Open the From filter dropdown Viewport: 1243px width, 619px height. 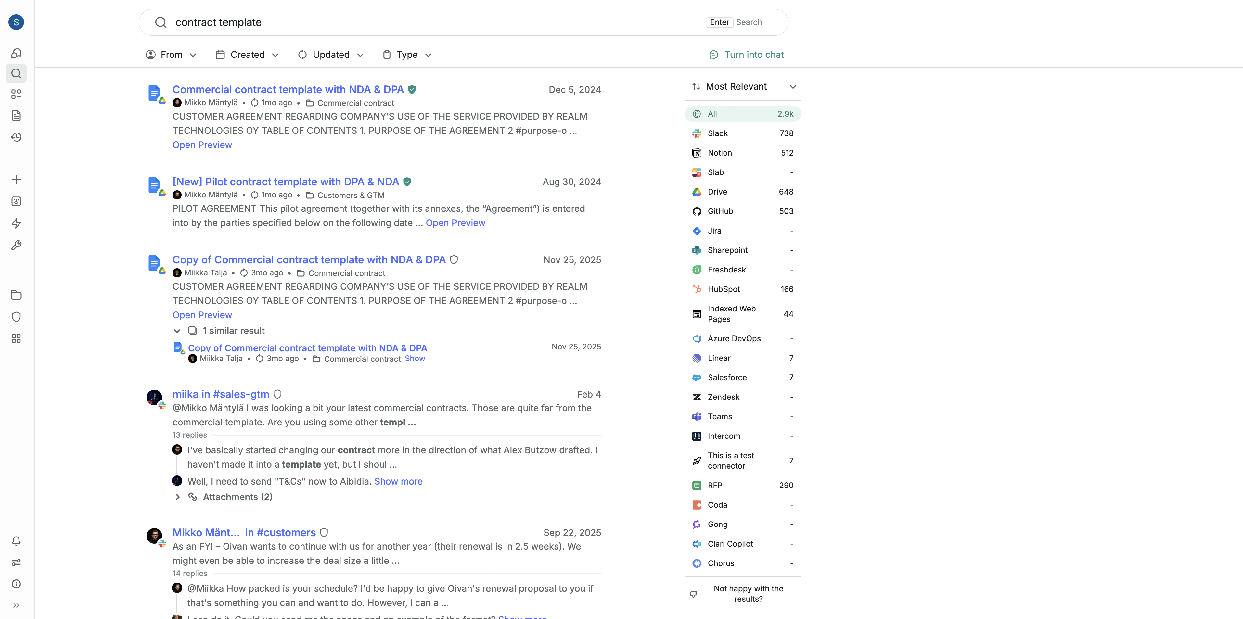tap(171, 55)
